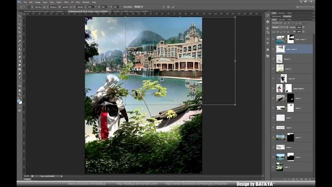Screen dimensions: 332x187
Task: Click the background color swatch
Action: 21,103
